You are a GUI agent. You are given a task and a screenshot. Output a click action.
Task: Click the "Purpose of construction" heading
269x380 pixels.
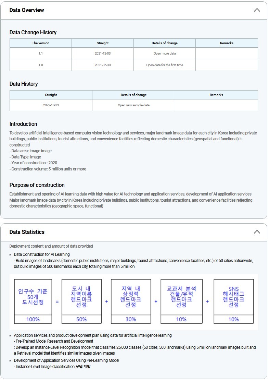coord(37,185)
